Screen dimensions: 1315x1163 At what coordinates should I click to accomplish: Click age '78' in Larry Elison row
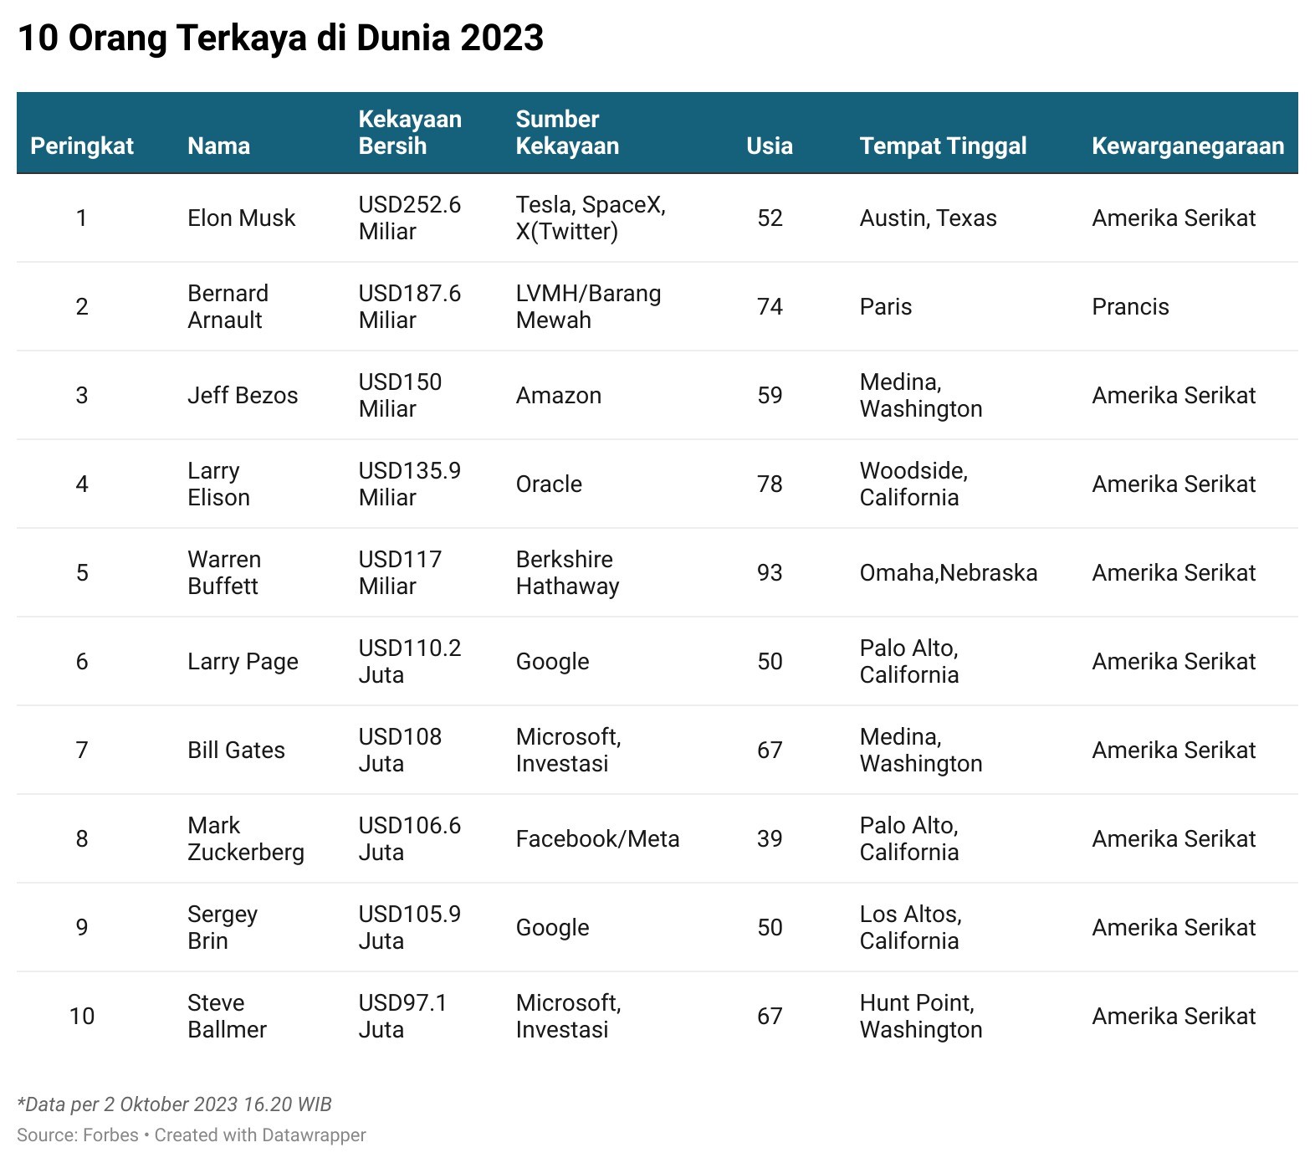coord(770,484)
